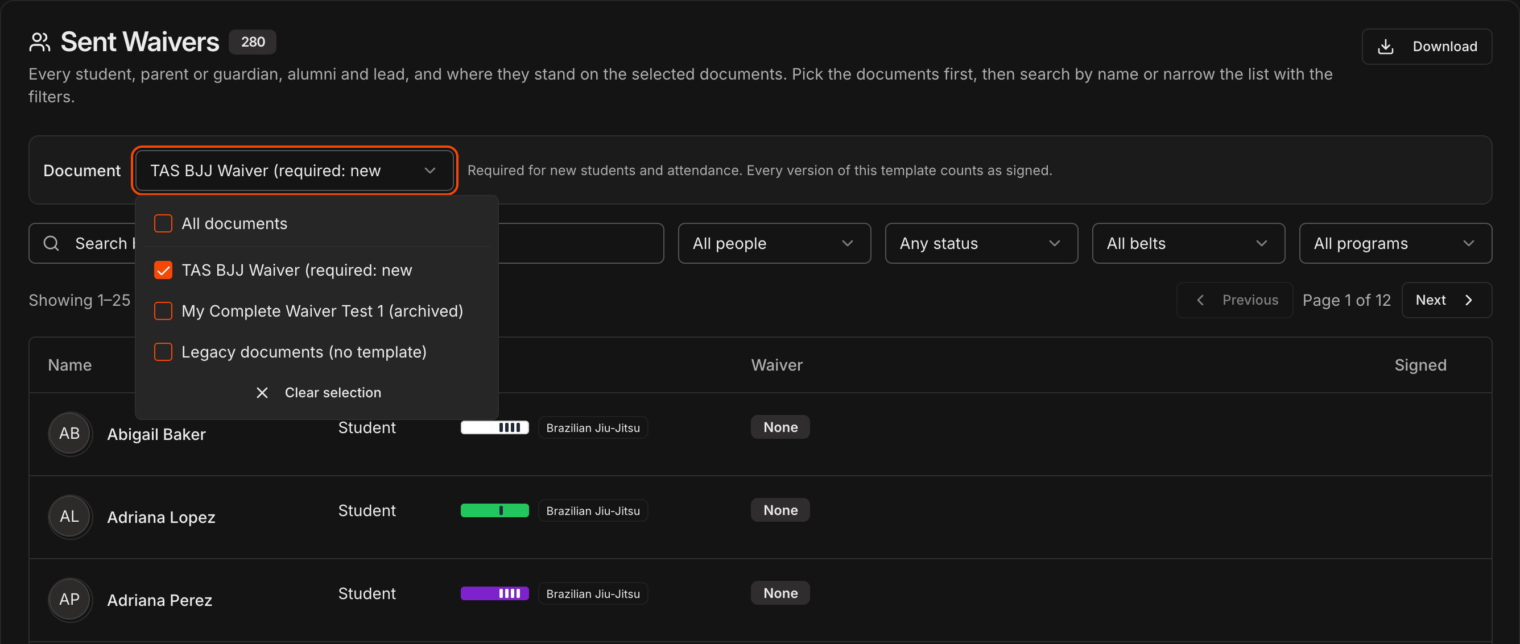Open the All people filter dropdown
This screenshot has height=644, width=1520.
click(774, 243)
